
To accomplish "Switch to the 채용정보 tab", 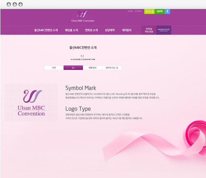I will [92, 68].
